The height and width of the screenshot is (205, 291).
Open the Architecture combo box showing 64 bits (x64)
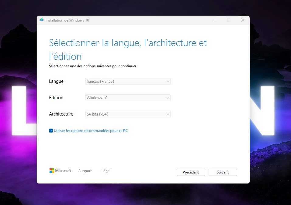point(128,114)
